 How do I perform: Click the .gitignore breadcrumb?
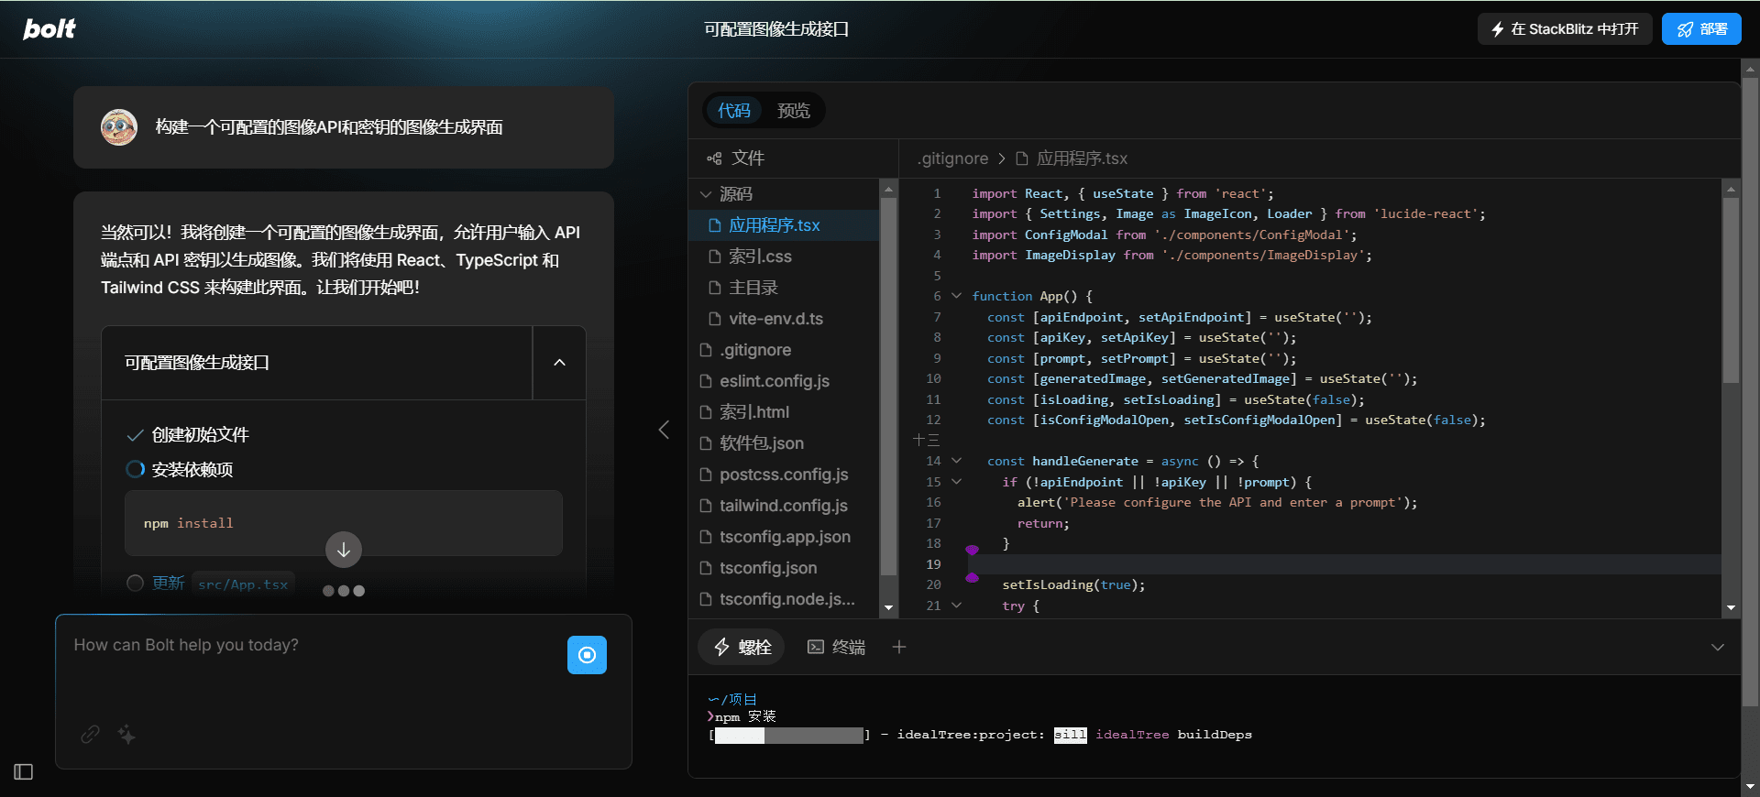952,158
